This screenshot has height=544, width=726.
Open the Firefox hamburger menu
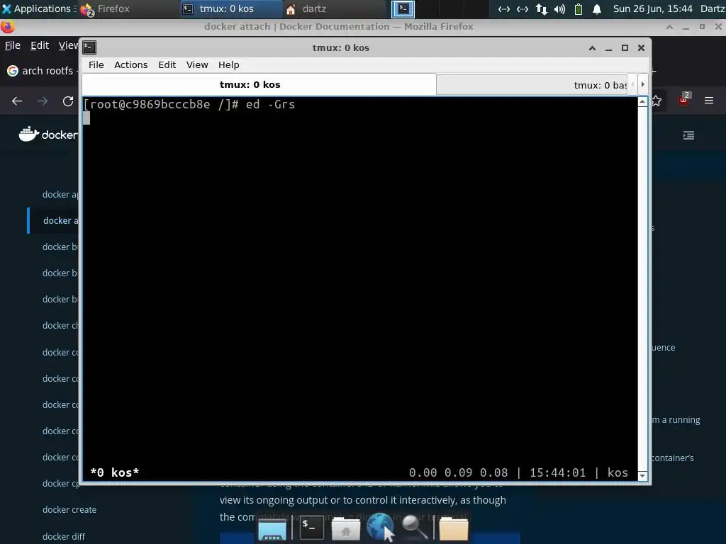(x=709, y=101)
